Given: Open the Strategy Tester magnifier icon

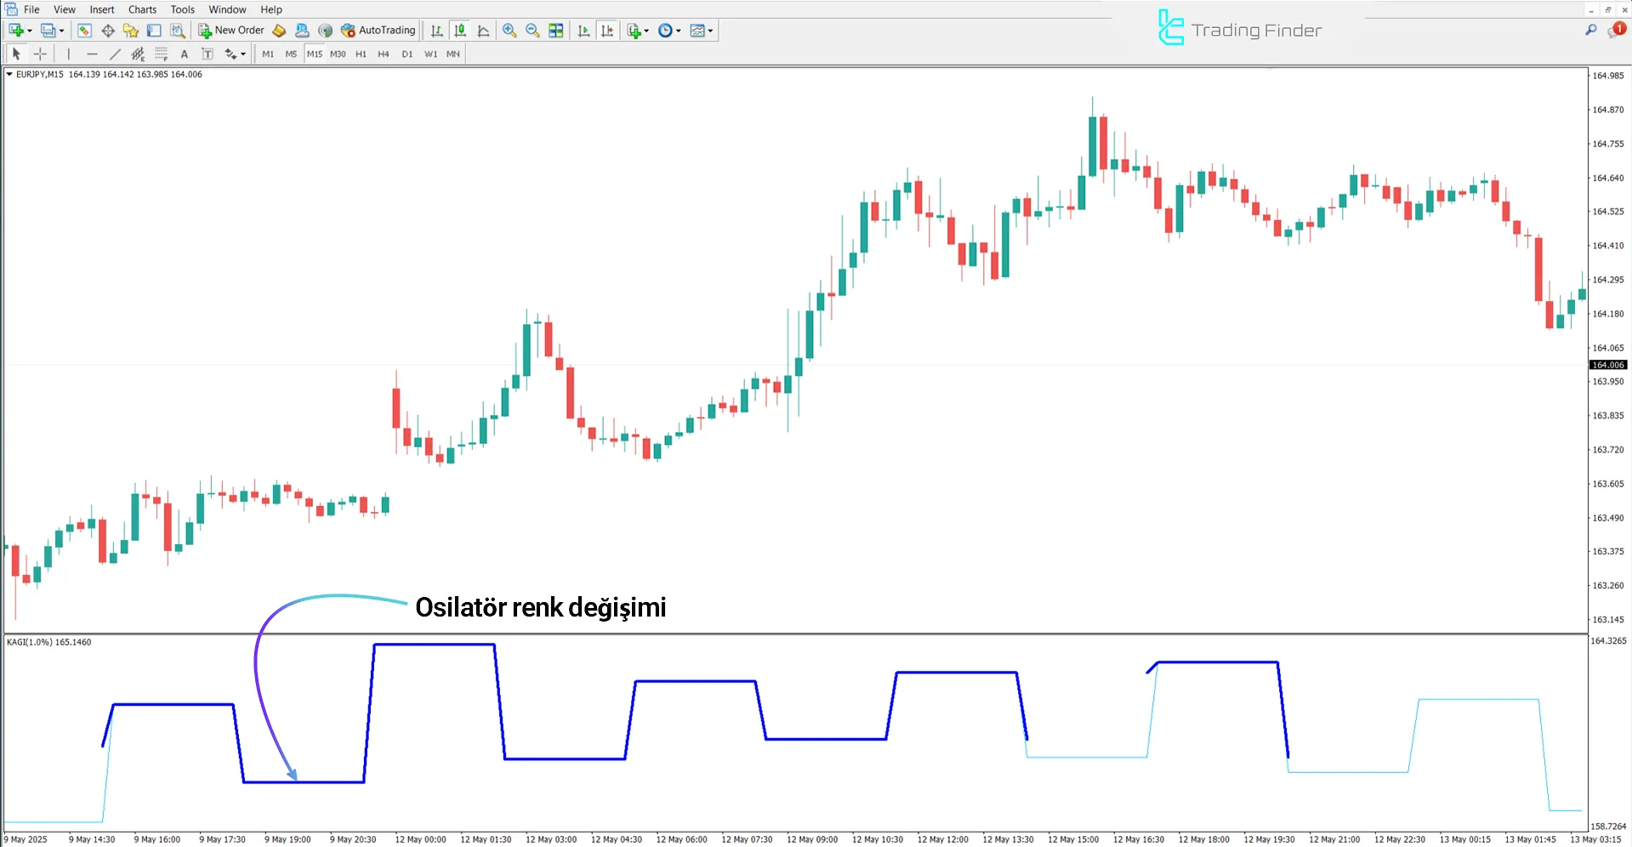Looking at the screenshot, I should (x=177, y=31).
